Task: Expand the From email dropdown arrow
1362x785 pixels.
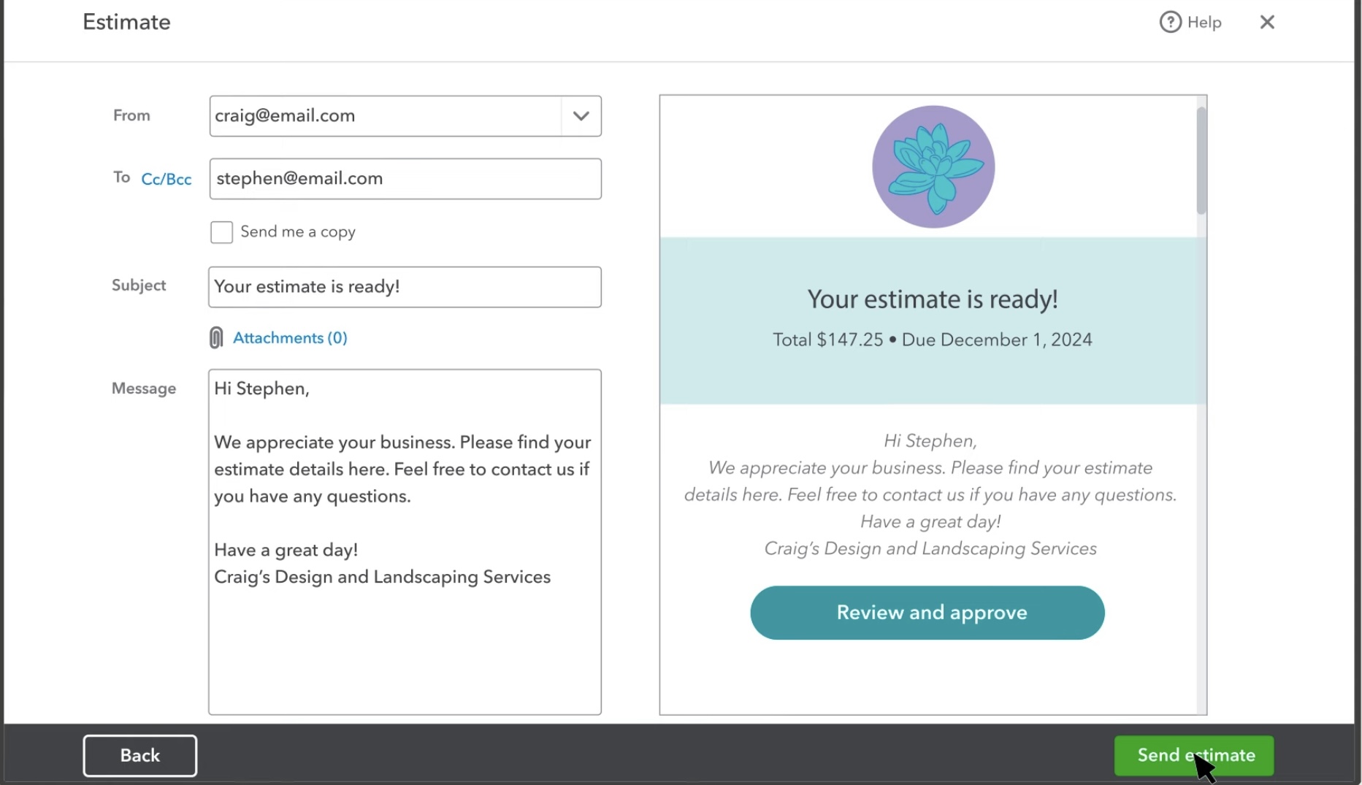Action: click(x=581, y=116)
